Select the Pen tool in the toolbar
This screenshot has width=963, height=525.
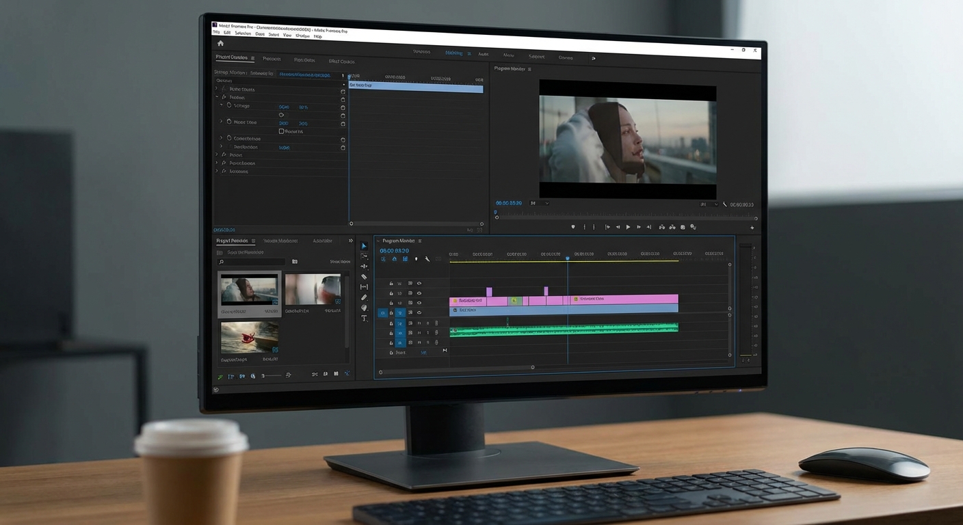364,297
